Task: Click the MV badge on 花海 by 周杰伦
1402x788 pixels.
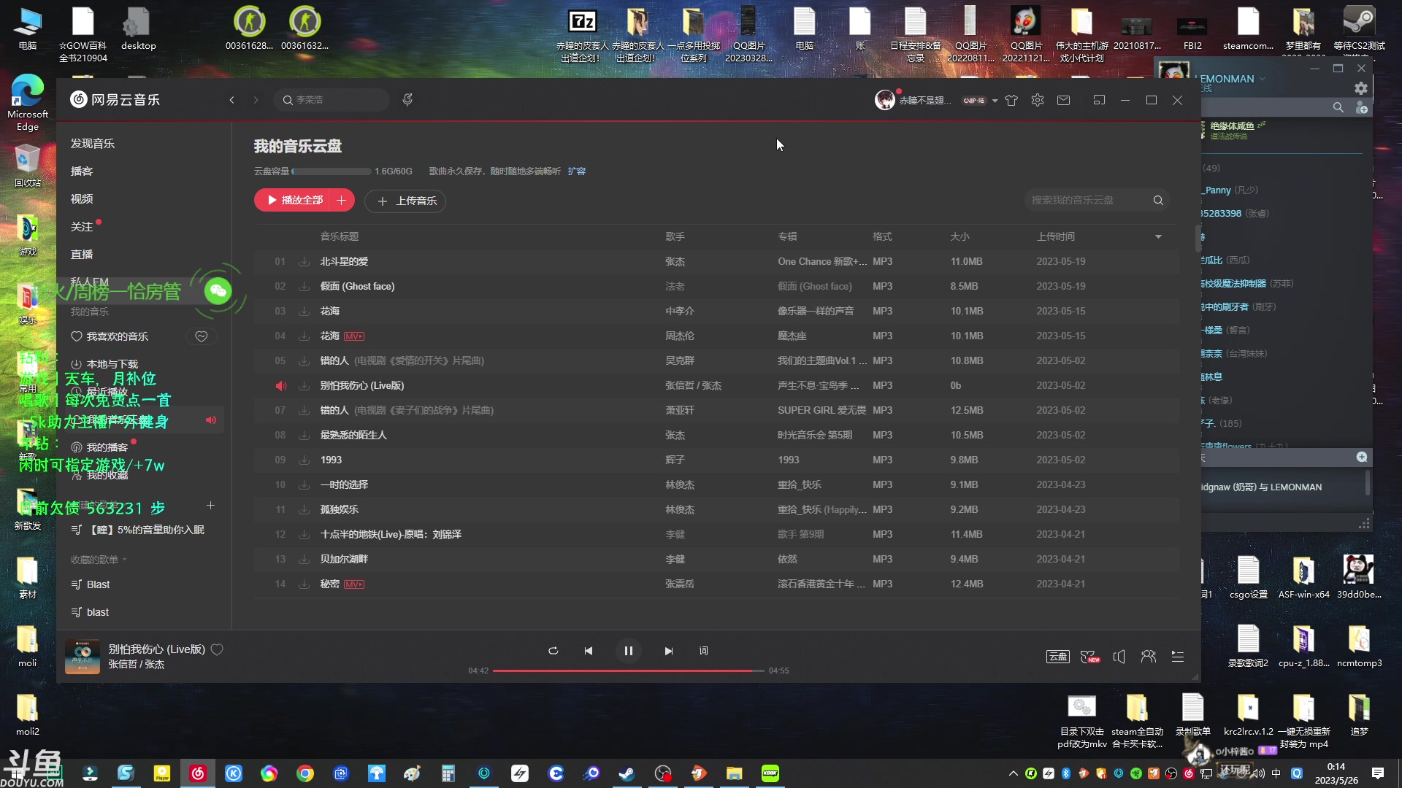Action: point(354,336)
